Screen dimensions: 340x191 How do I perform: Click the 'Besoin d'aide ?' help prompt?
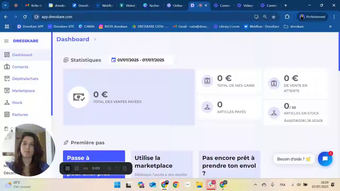click(x=294, y=159)
